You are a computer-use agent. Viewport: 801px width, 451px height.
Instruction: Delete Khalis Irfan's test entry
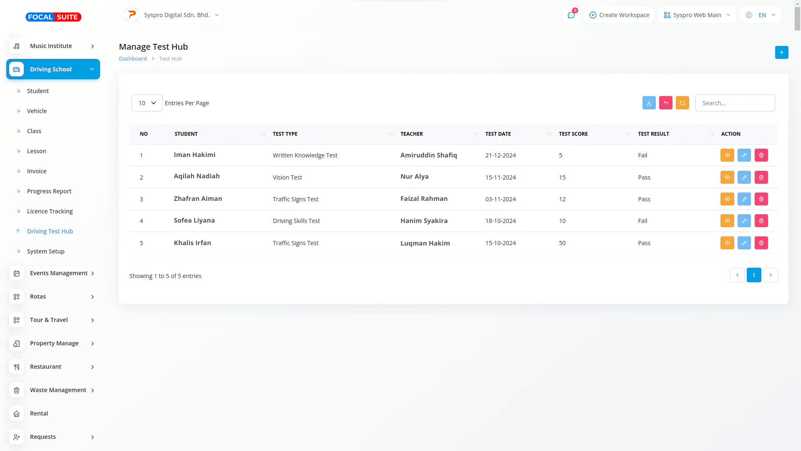(x=761, y=243)
